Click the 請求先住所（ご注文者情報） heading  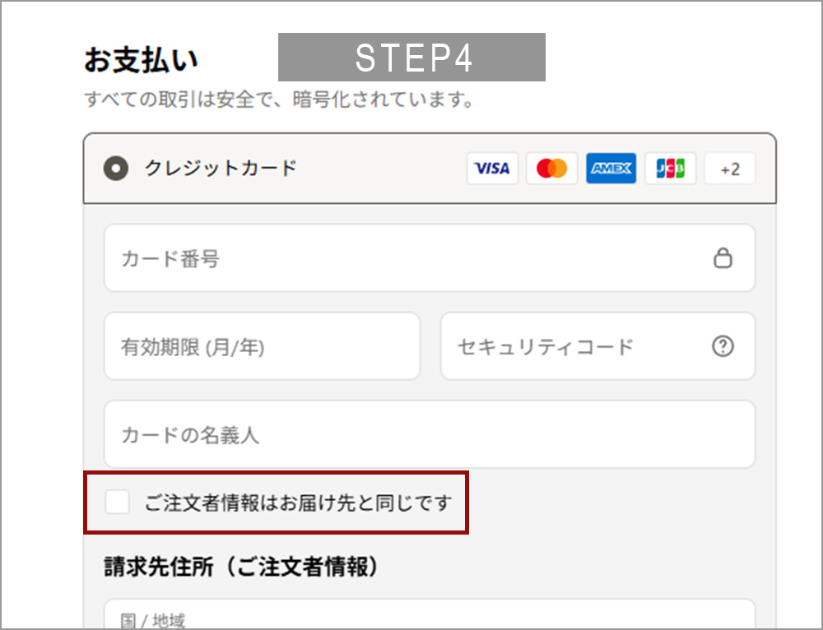point(241,567)
